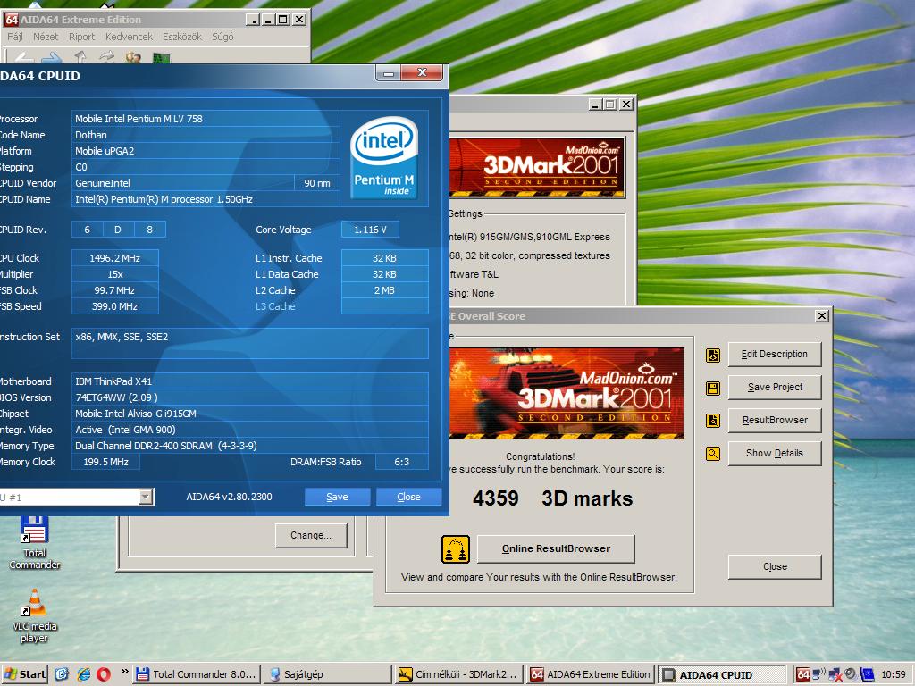Click the floppy disk icon beside Save Project
This screenshot has width=915, height=686.
pos(712,388)
